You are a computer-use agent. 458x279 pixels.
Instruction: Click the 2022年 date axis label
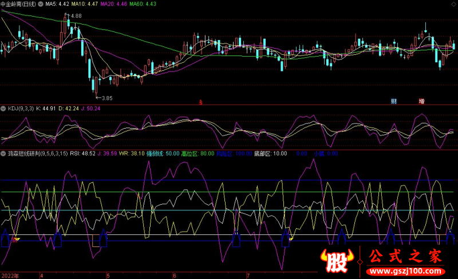click(x=10, y=275)
